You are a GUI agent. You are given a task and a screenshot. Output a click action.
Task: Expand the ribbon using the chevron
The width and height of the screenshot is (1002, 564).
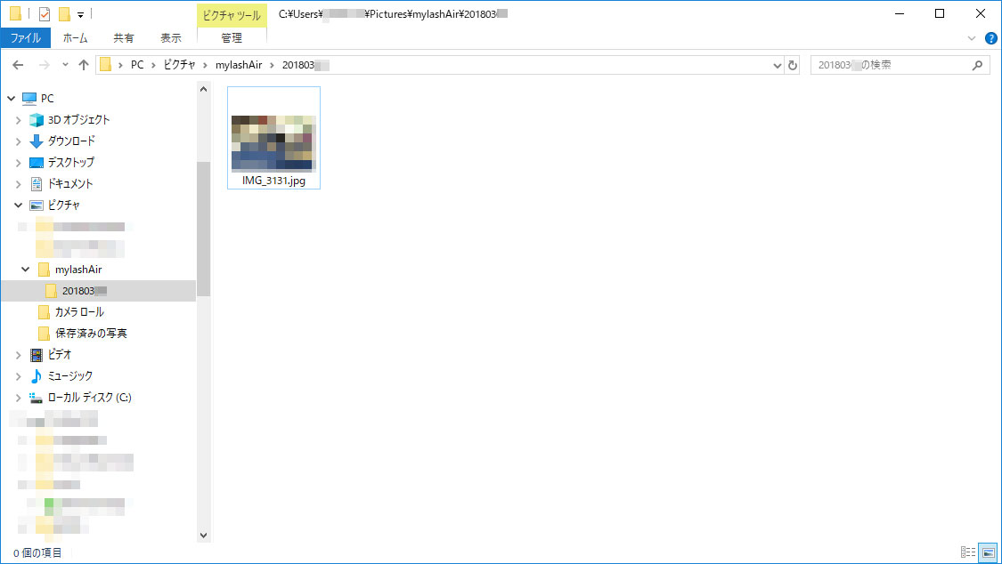click(x=972, y=38)
